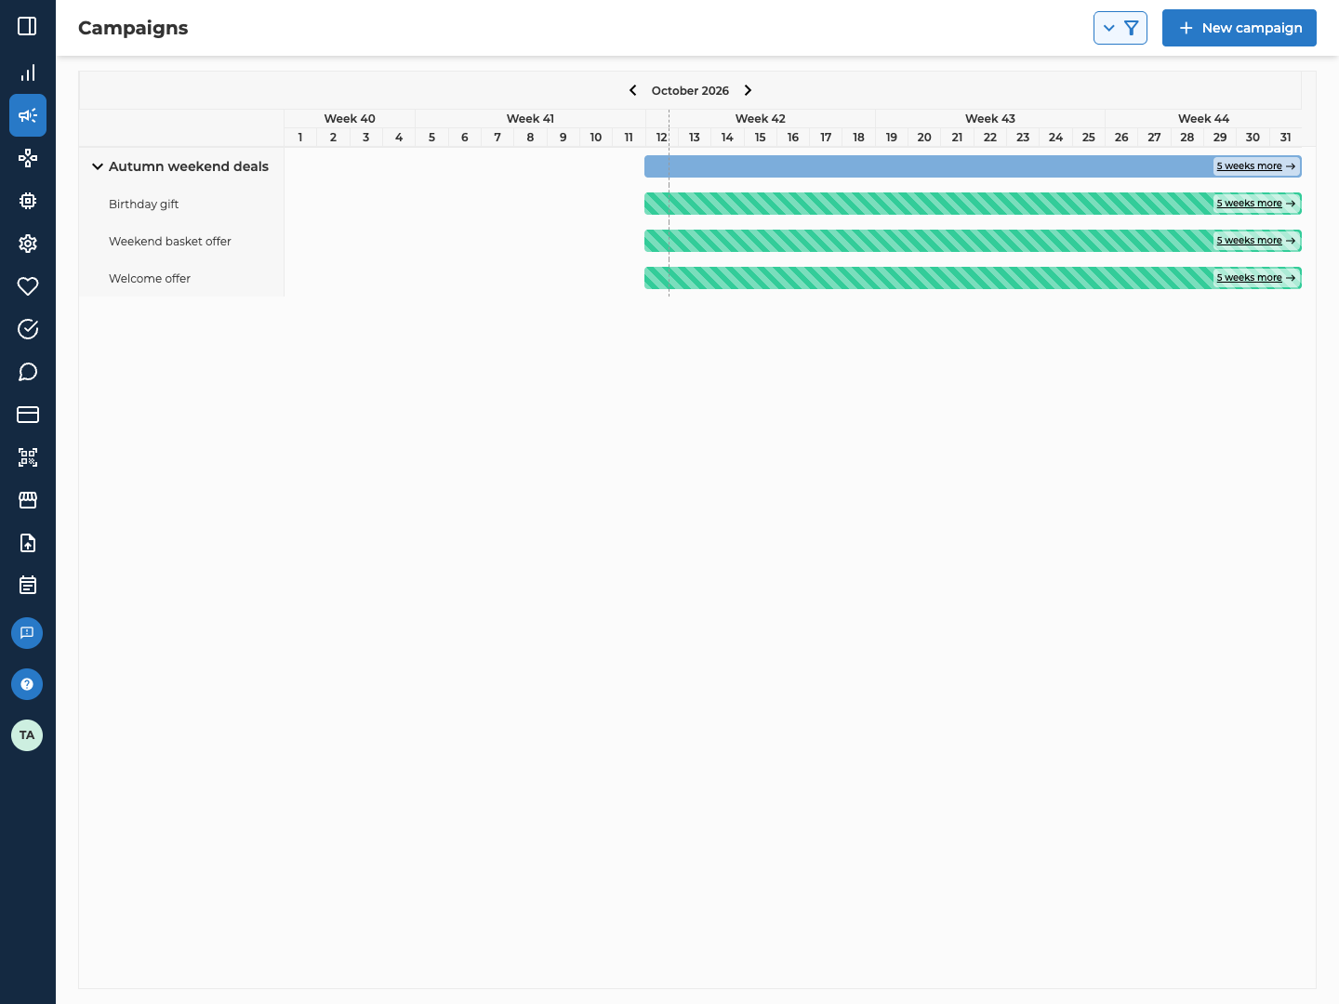
Task: Open the circled checkmark icon
Action: (28, 329)
